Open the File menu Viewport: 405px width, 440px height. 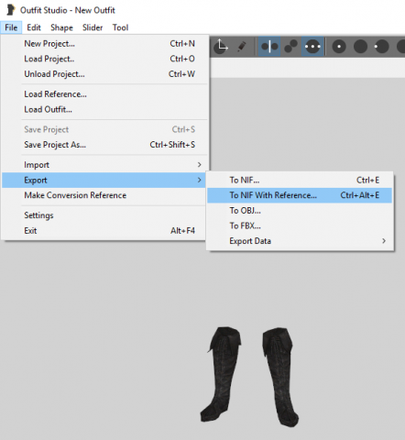pos(11,27)
